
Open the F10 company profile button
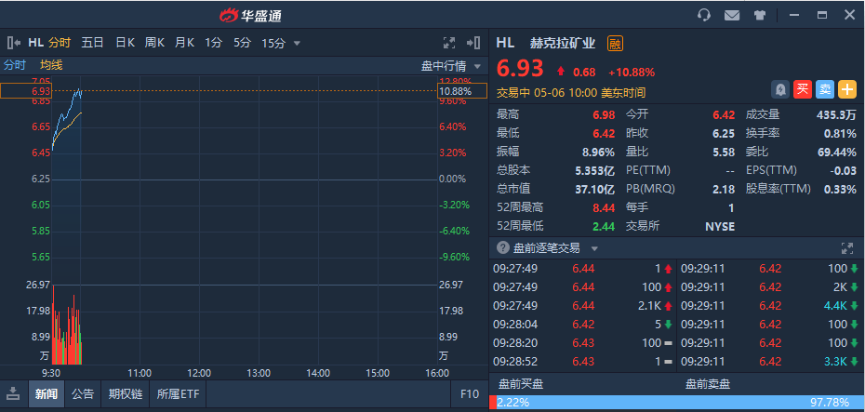(x=470, y=393)
